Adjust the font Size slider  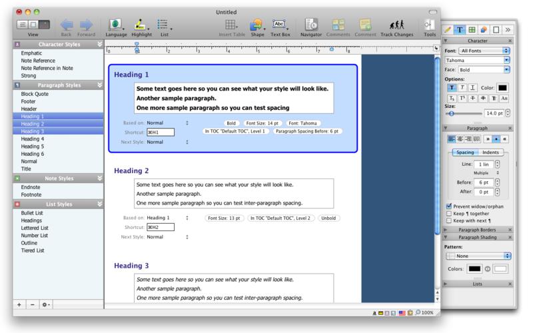pos(452,113)
